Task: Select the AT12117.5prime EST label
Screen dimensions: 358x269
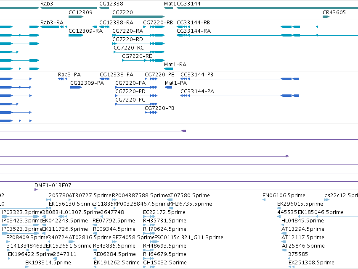Action: [303, 238]
